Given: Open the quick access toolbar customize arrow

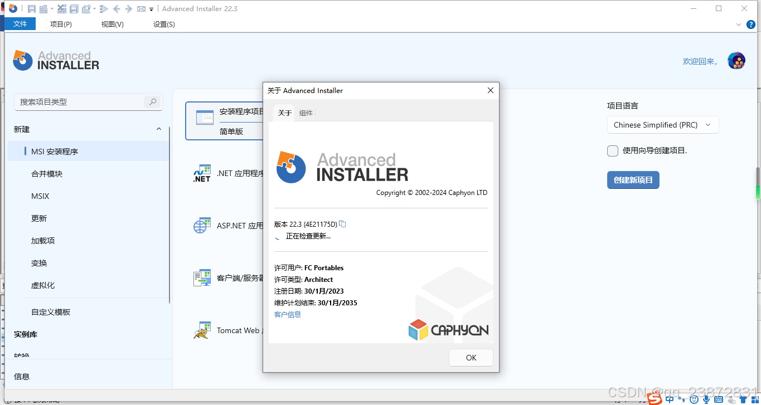Looking at the screenshot, I should (x=152, y=9).
